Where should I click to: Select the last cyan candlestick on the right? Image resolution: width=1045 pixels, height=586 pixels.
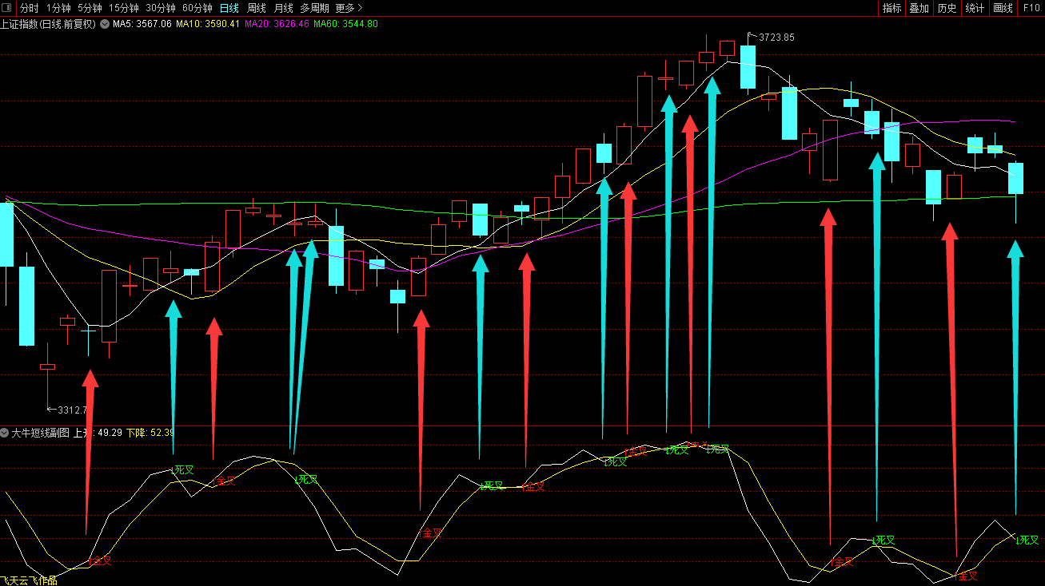coord(1015,179)
